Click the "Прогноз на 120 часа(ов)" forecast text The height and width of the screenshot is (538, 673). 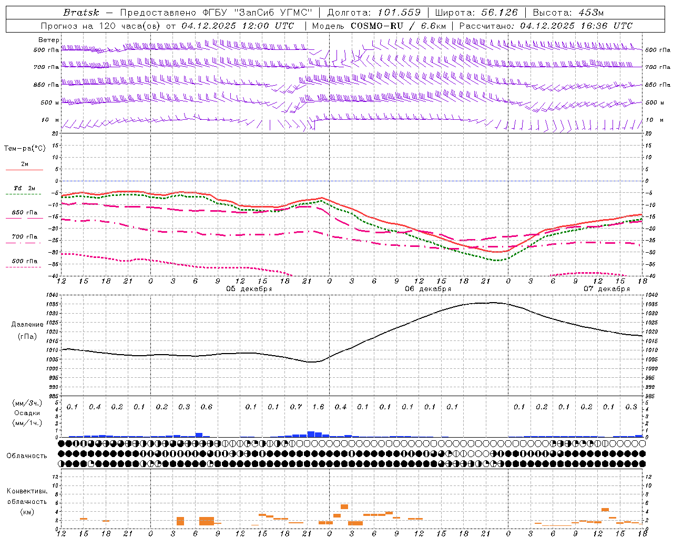click(100, 26)
